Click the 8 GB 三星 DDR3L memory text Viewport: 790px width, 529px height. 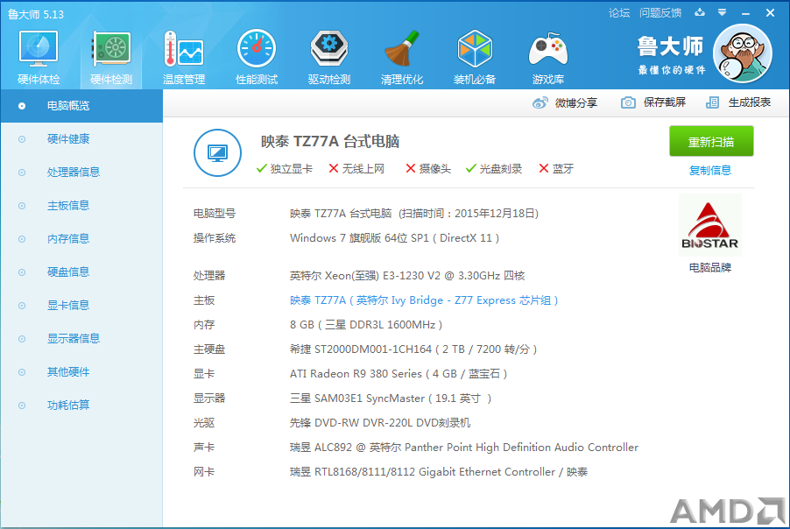(366, 325)
